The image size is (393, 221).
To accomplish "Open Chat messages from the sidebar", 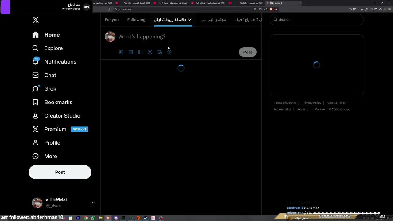I will 45,75.
